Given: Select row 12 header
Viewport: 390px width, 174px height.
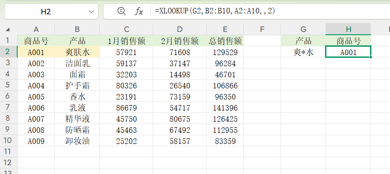Looking at the screenshot, I should [9, 162].
